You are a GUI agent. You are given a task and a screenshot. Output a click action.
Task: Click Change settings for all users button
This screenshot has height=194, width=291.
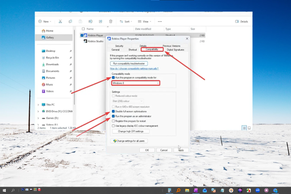tap(129, 141)
